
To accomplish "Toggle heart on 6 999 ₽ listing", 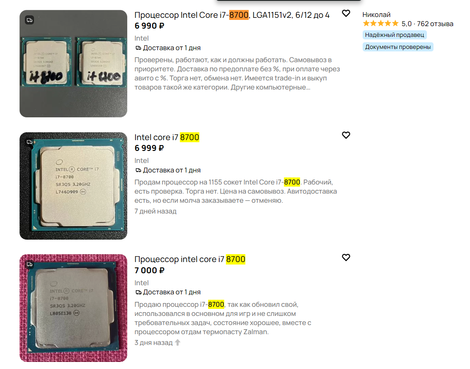I will [346, 135].
